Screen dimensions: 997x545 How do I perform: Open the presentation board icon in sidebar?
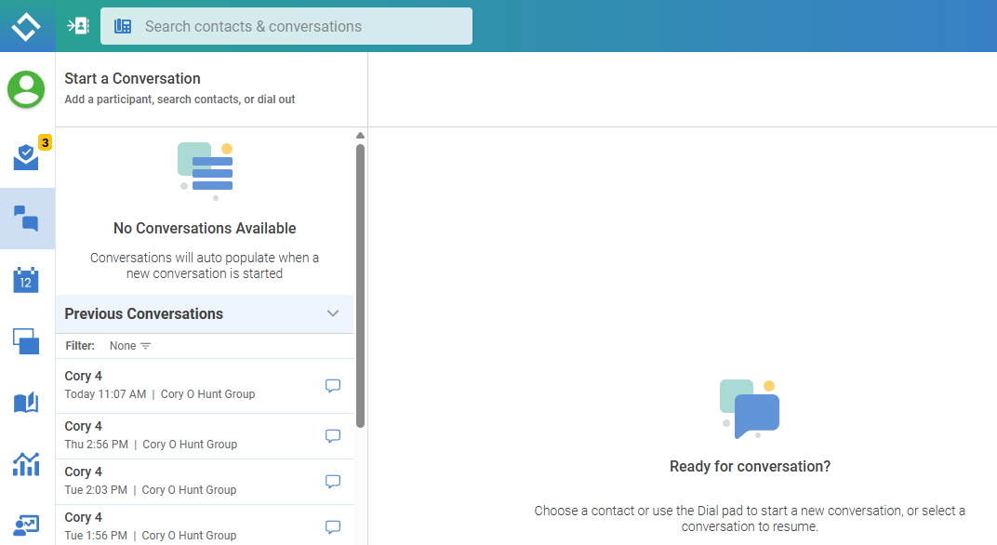click(x=27, y=525)
